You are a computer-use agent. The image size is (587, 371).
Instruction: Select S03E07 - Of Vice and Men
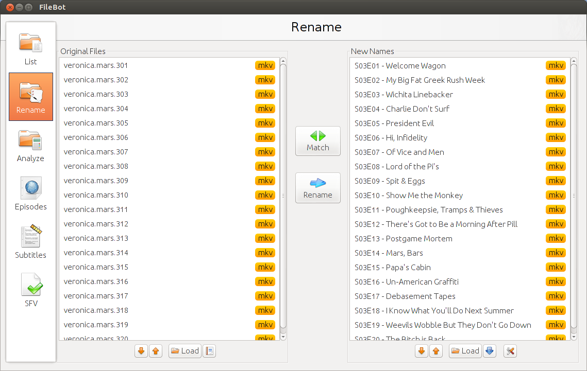tap(460, 152)
